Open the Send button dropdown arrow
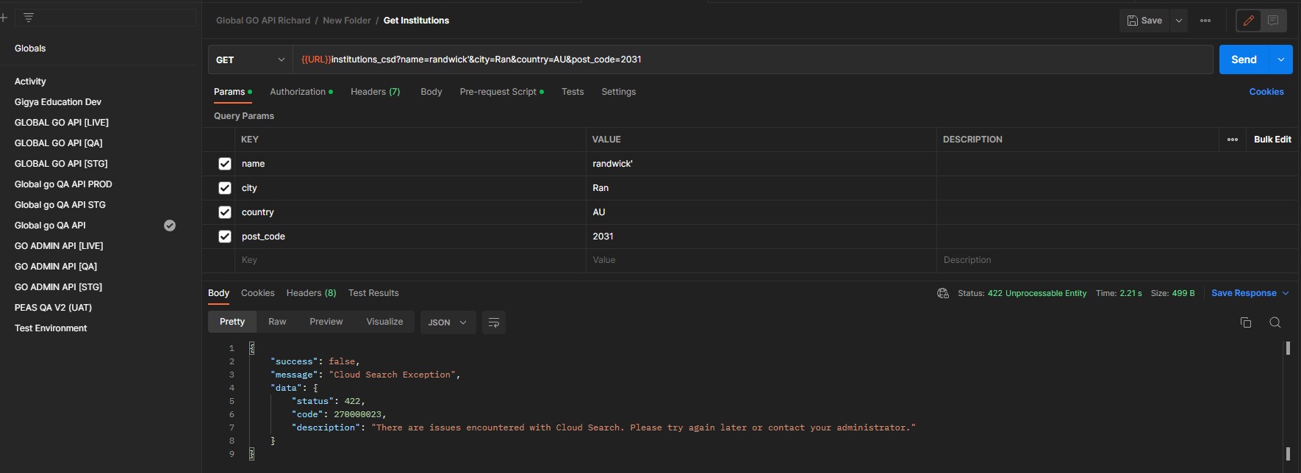Viewport: 1301px width, 473px height. click(x=1281, y=59)
